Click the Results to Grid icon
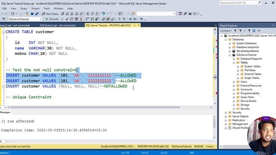 click(x=108, y=19)
